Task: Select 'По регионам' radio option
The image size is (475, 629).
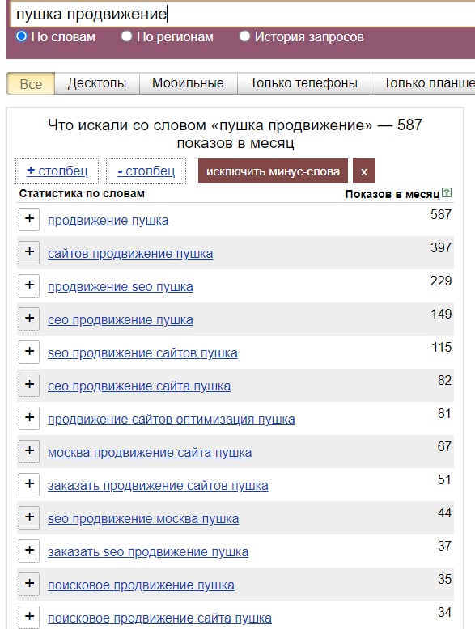Action: tap(126, 36)
